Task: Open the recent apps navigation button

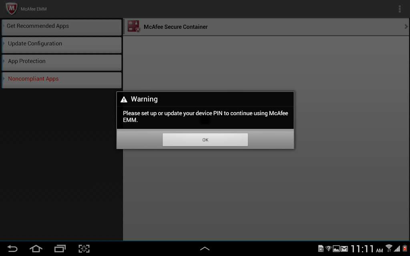Action: coord(60,248)
